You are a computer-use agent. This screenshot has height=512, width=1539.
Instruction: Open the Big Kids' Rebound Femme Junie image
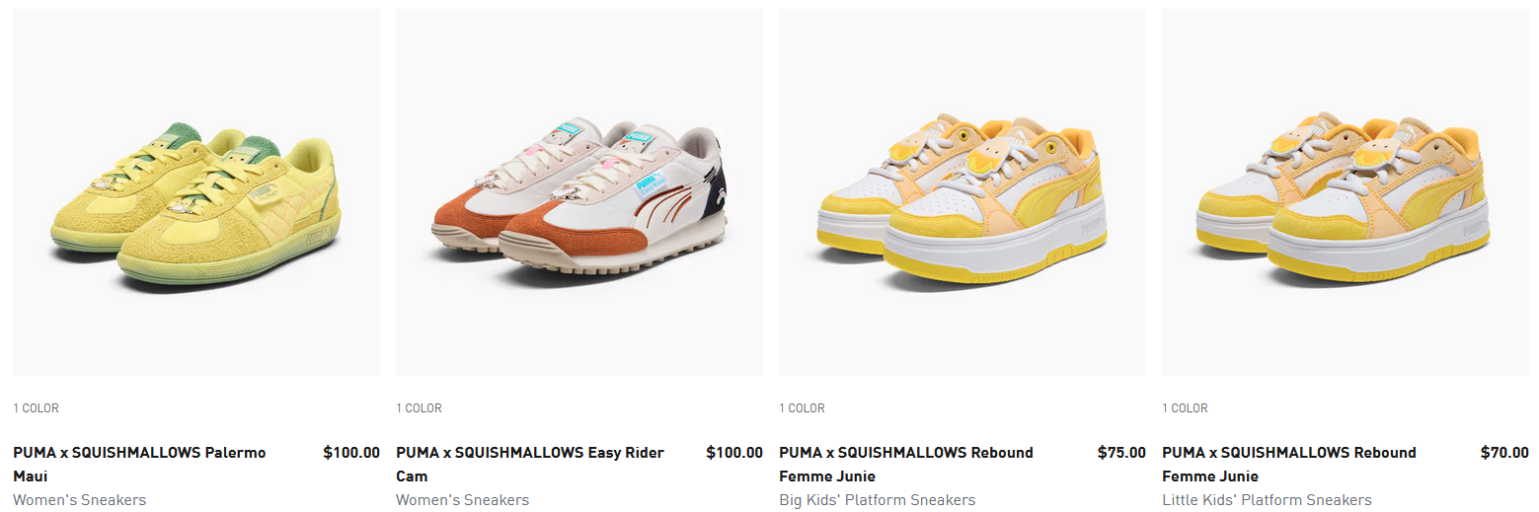coord(962,192)
